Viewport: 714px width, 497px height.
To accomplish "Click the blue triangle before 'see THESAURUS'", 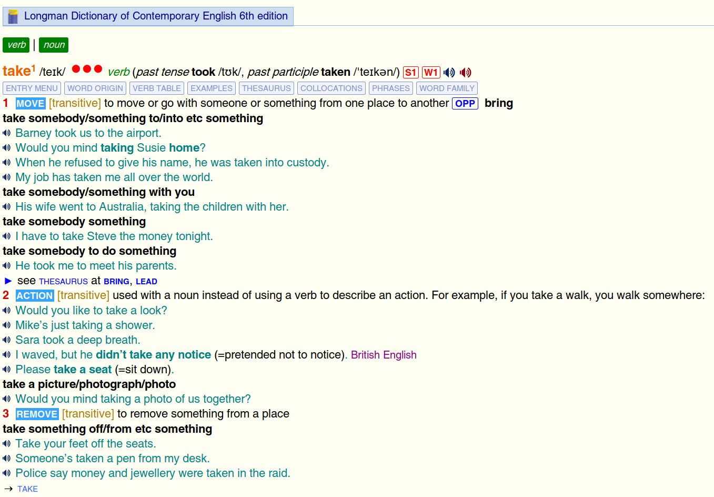I will click(x=8, y=281).
